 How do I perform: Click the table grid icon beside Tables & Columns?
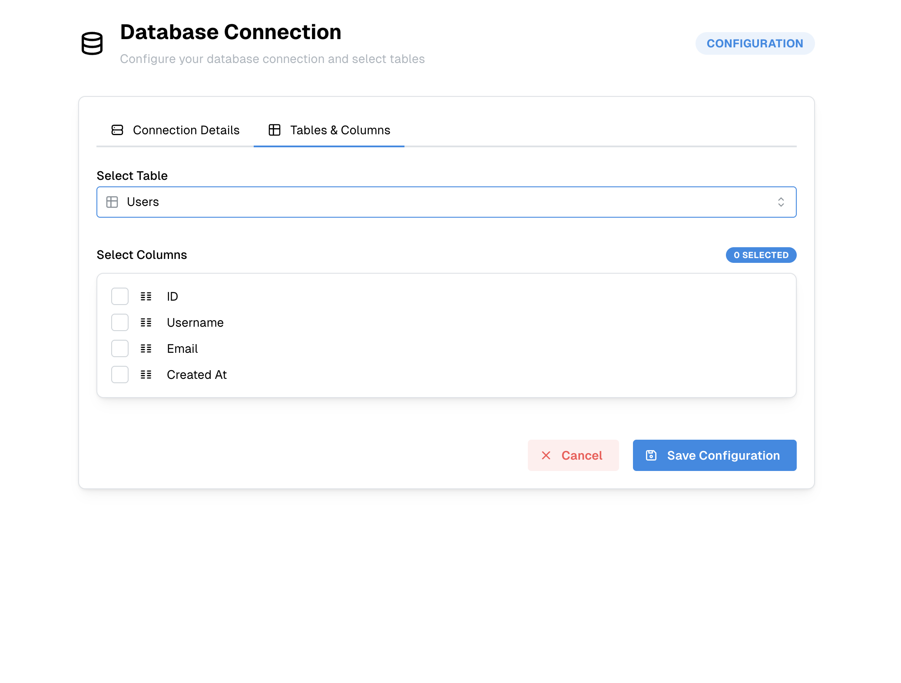pyautogui.click(x=275, y=130)
